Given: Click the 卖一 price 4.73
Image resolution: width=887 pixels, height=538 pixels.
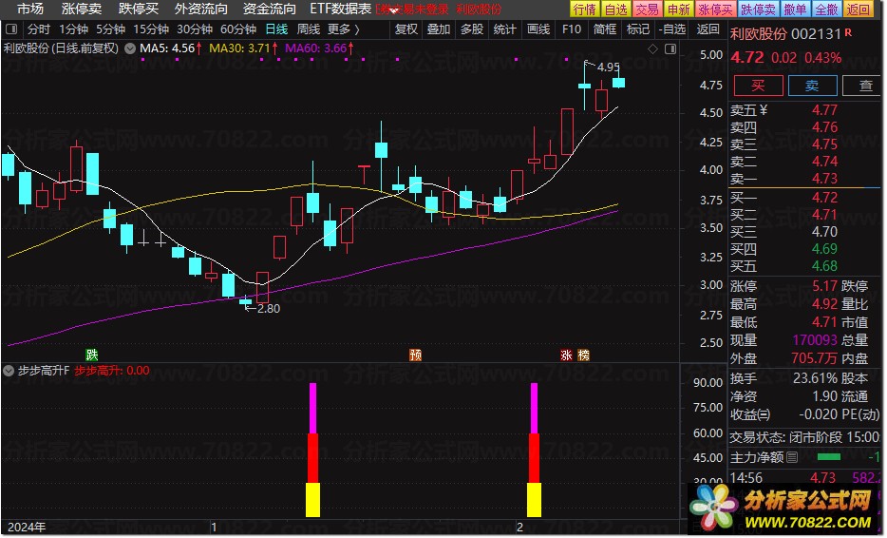Looking at the screenshot, I should click(824, 179).
